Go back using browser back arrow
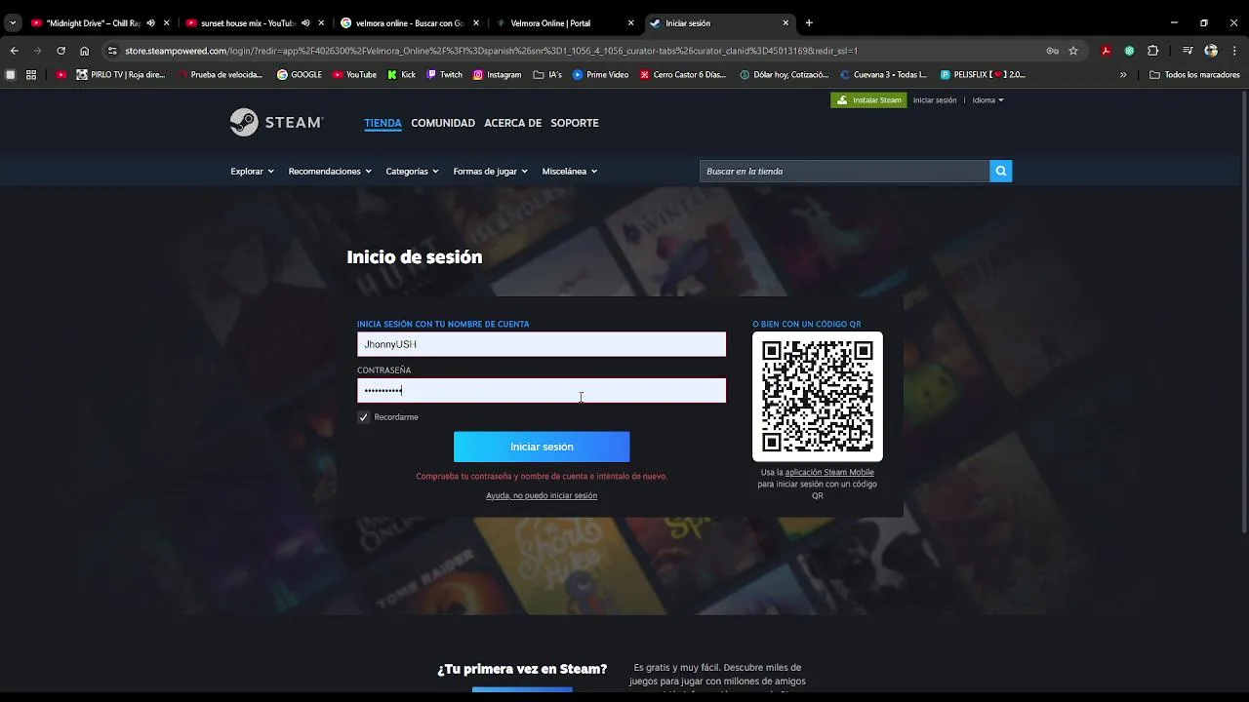 click(14, 51)
